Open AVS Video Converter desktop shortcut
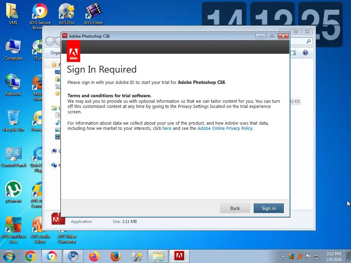Viewport: 351px width, 263px height. tap(67, 237)
